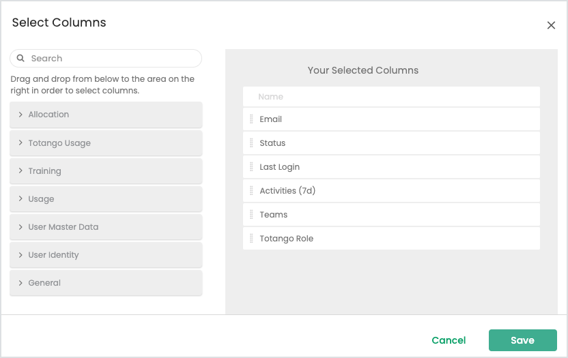The height and width of the screenshot is (358, 568).
Task: Click the magnifier icon in search box
Action: coord(20,58)
